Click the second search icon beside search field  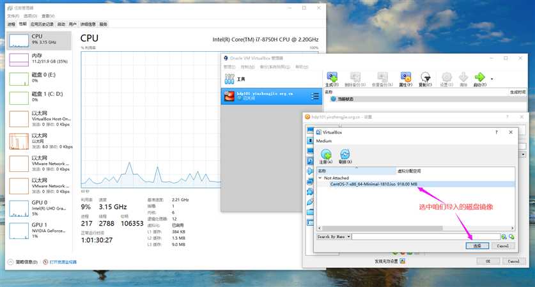click(x=511, y=237)
